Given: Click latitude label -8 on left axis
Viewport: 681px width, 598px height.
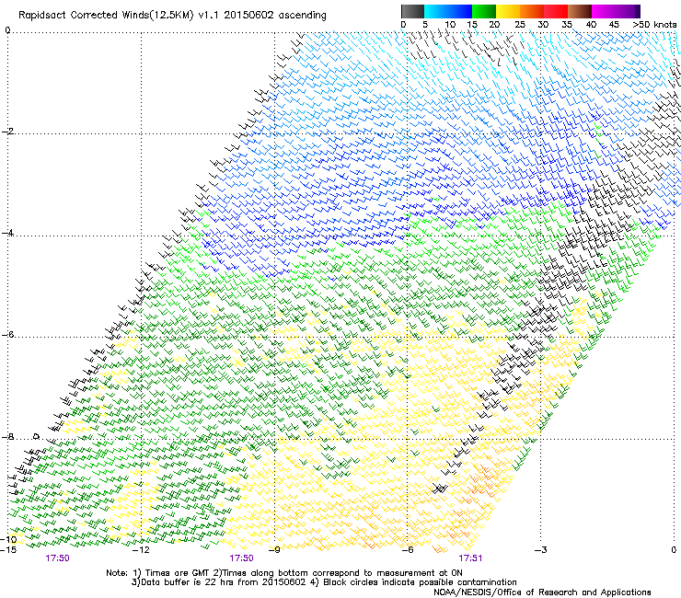Looking at the screenshot, I should point(7,436).
